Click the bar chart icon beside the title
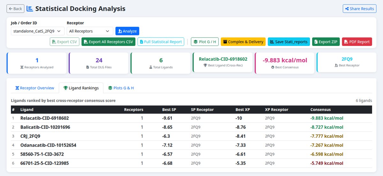The height and width of the screenshot is (176, 383). [30, 9]
